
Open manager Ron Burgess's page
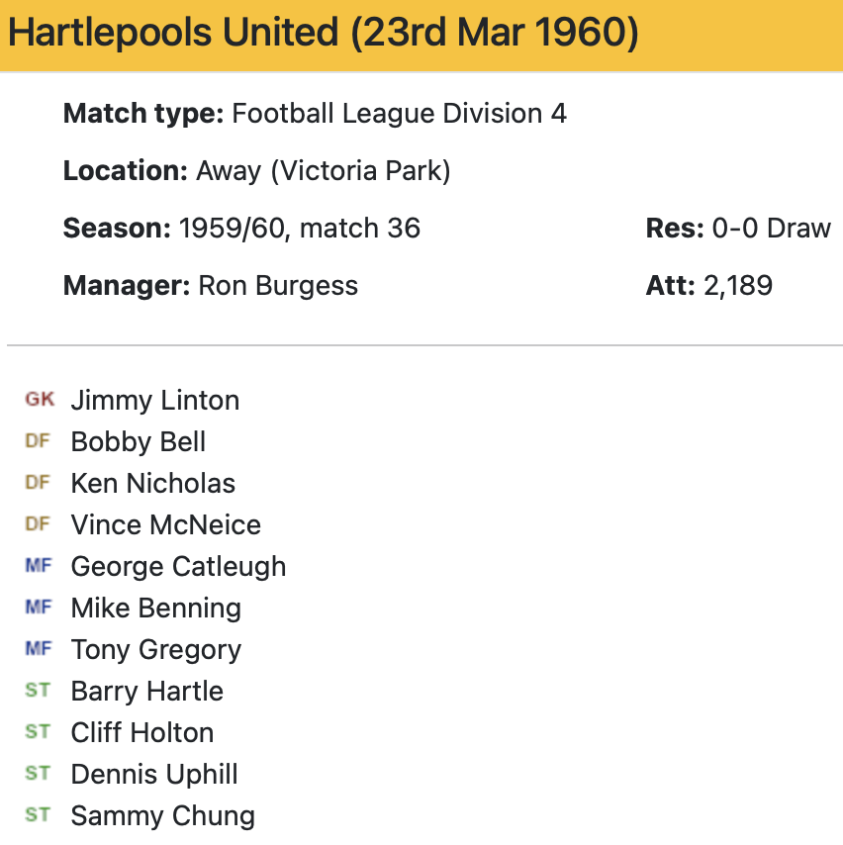278,287
